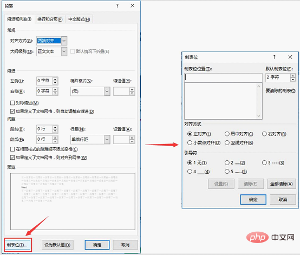Click the 制表位 button

(x=17, y=245)
